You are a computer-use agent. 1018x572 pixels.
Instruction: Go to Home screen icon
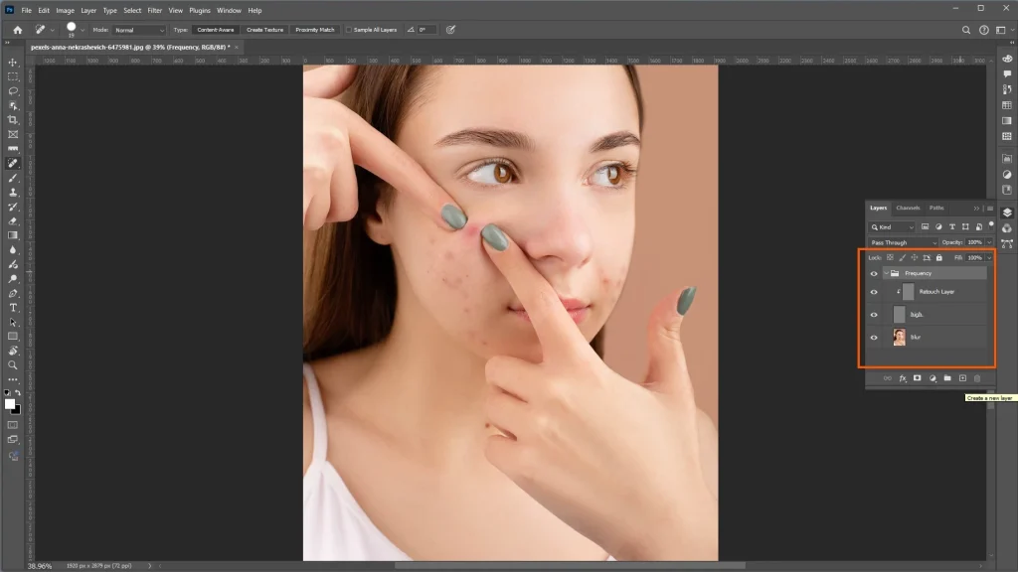pos(18,30)
